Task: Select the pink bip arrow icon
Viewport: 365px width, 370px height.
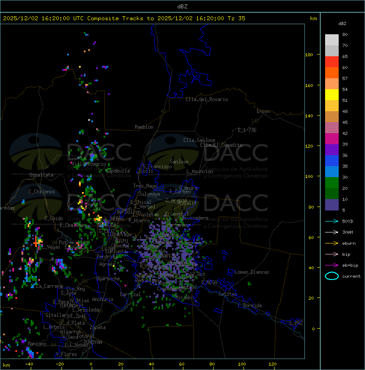Action: (332, 254)
